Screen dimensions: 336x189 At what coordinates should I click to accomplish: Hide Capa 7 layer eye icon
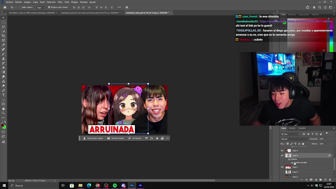(282, 167)
